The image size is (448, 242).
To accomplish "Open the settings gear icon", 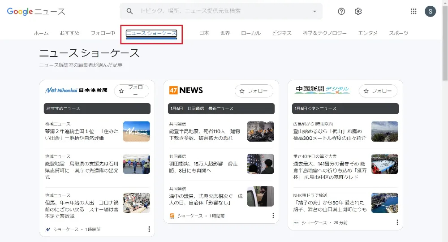I will (358, 11).
